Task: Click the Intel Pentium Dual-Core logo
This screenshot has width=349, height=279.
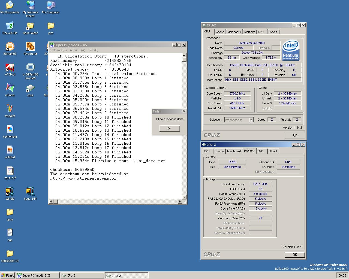Action: click(291, 50)
